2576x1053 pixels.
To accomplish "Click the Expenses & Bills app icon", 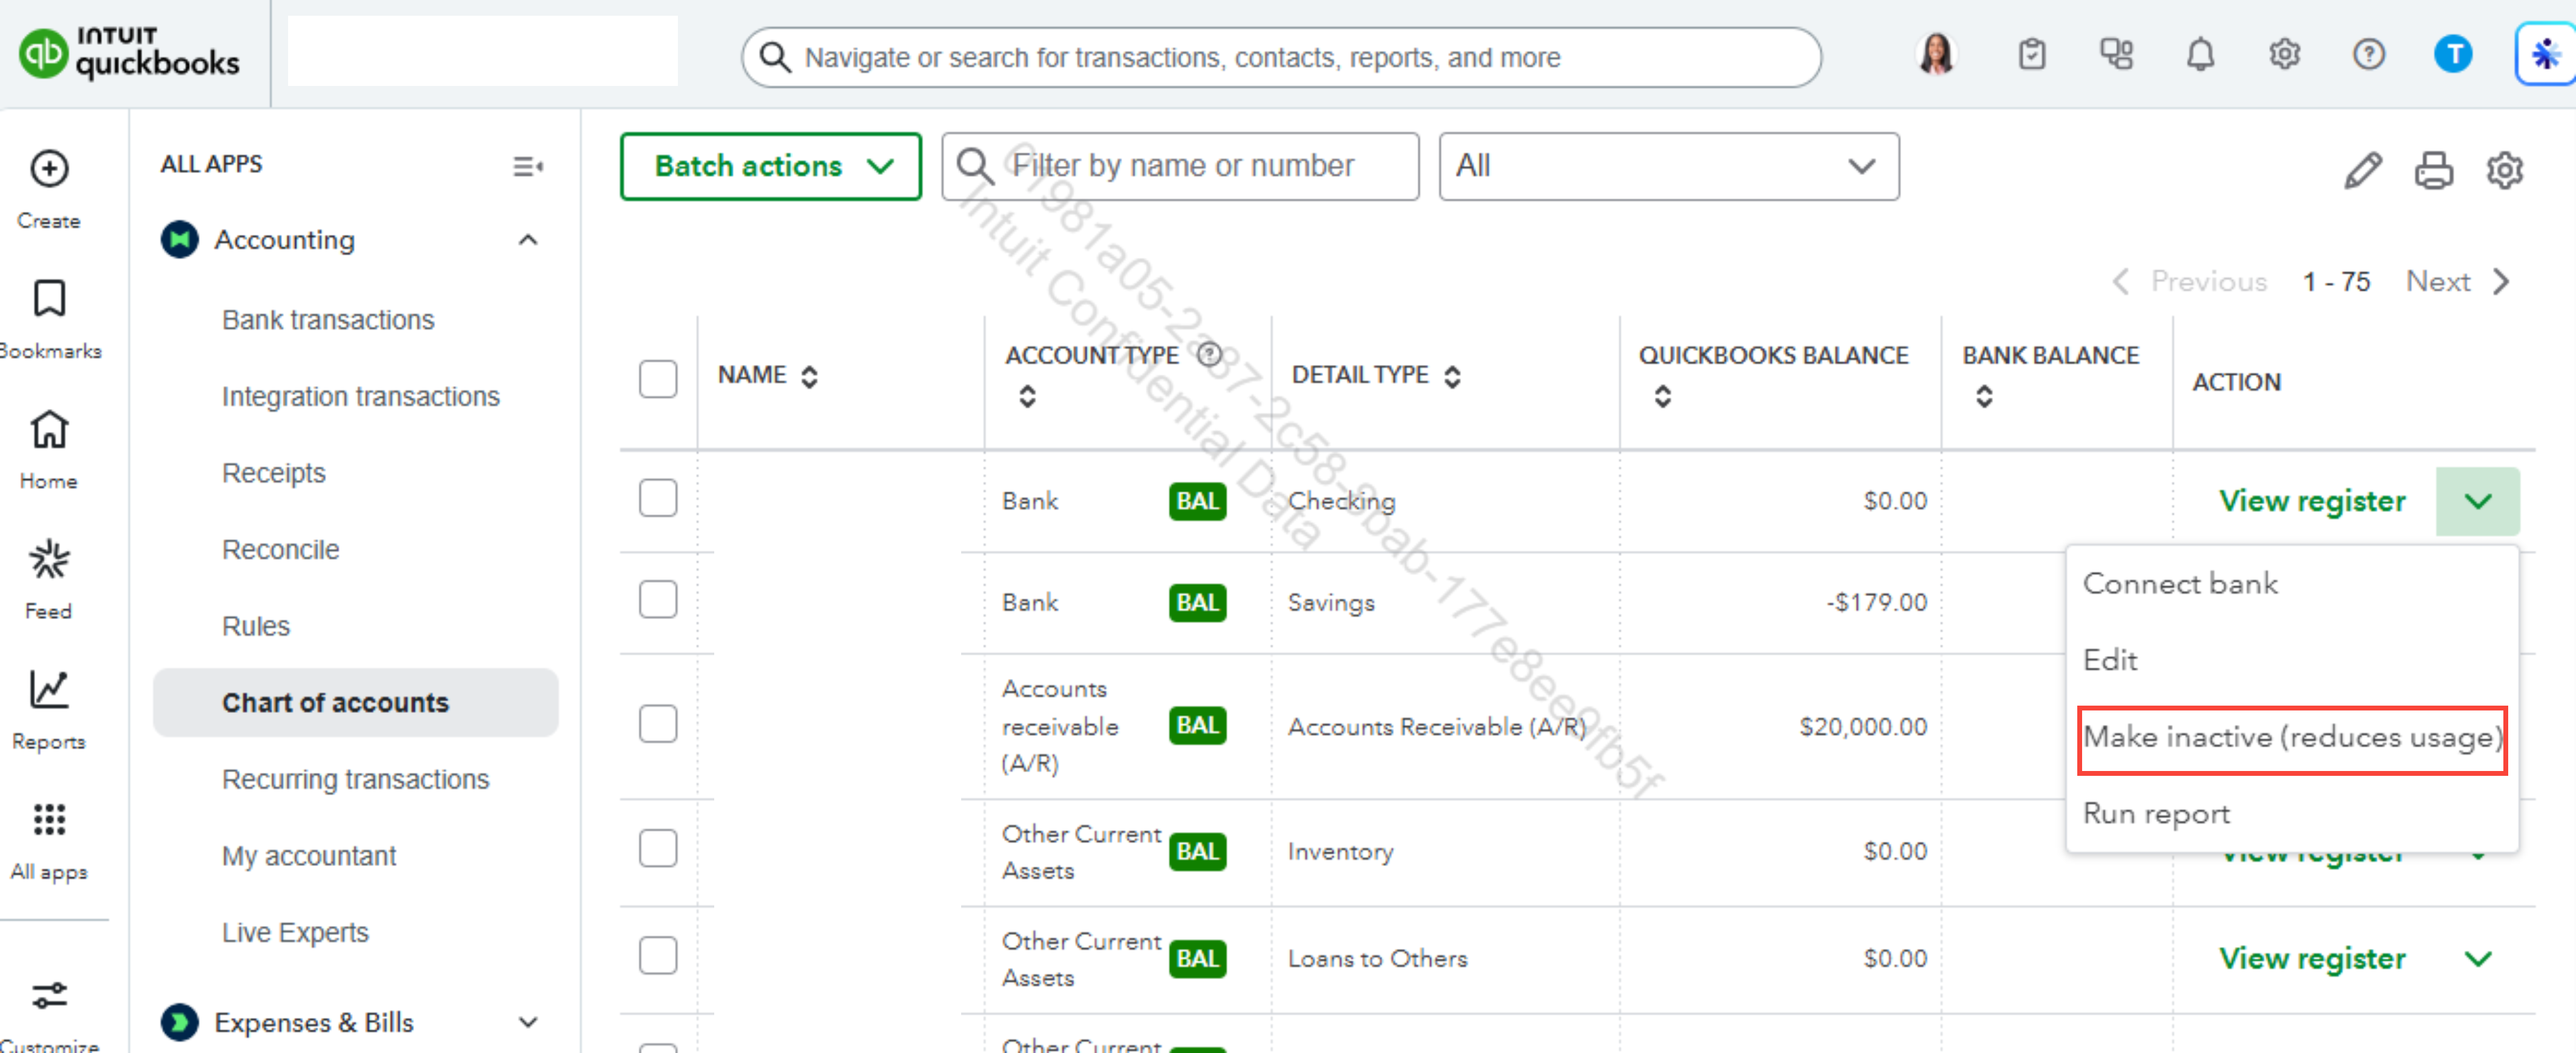I will (180, 1022).
